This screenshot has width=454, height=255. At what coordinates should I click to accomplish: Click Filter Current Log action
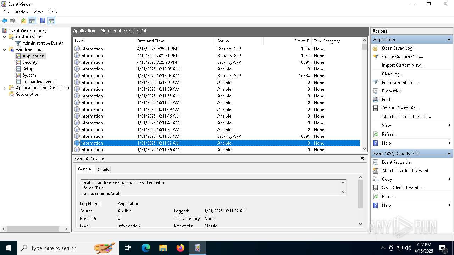(x=400, y=83)
